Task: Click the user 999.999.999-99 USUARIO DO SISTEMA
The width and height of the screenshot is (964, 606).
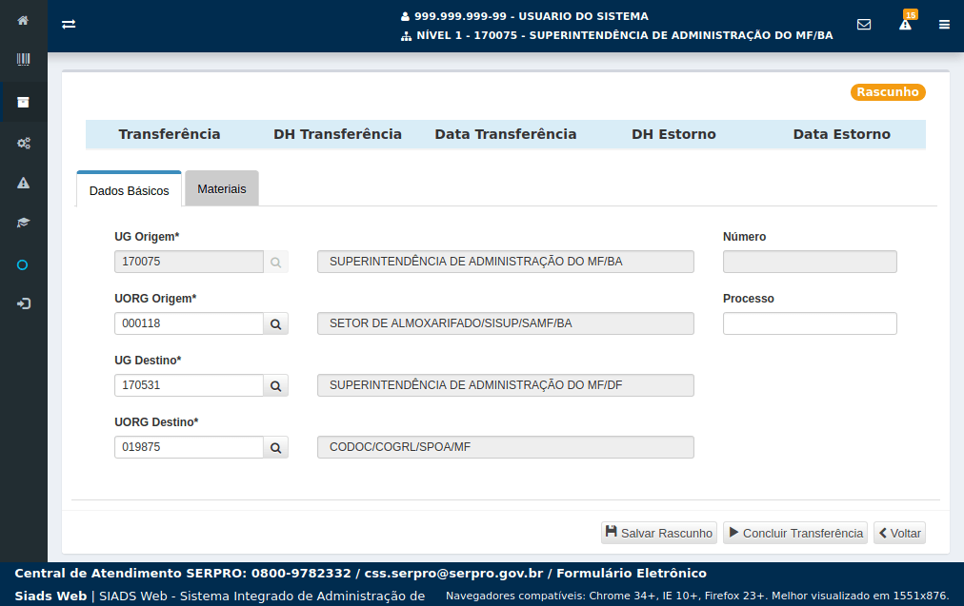Action: click(525, 16)
